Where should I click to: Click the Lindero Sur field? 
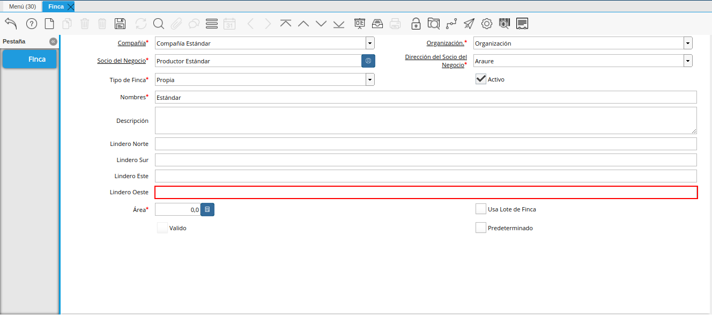click(x=426, y=160)
